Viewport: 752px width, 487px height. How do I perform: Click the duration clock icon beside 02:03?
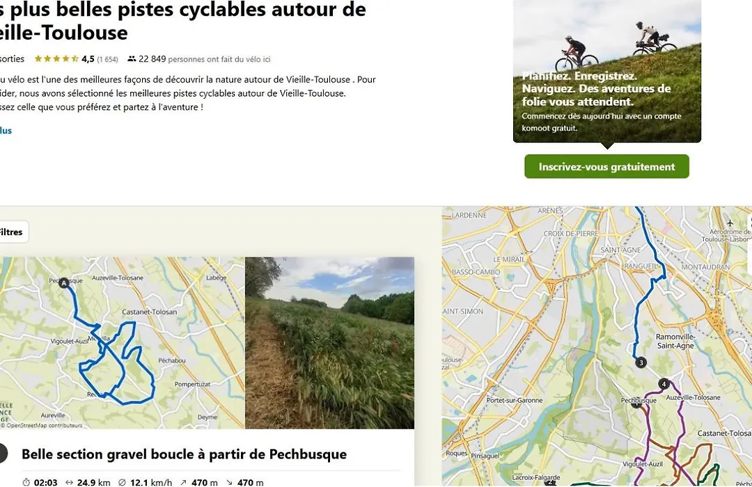tap(26, 482)
